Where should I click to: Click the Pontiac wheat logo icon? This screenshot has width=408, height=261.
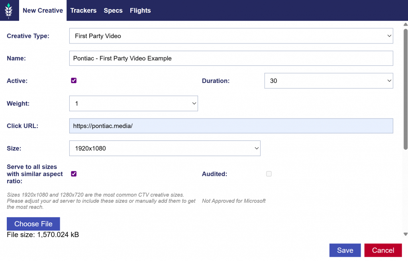tap(9, 11)
